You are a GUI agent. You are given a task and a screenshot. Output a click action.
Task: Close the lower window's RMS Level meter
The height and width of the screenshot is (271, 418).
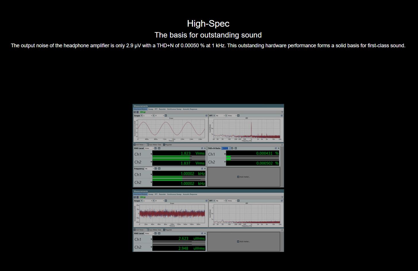coord(205,233)
